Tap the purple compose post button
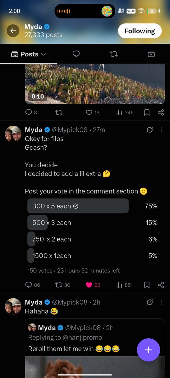The image size is (170, 378). pos(149,350)
